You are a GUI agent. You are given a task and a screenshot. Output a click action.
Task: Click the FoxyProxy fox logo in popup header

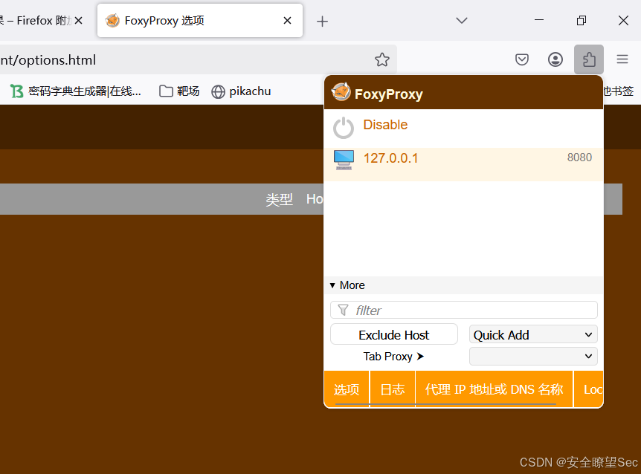(x=341, y=92)
